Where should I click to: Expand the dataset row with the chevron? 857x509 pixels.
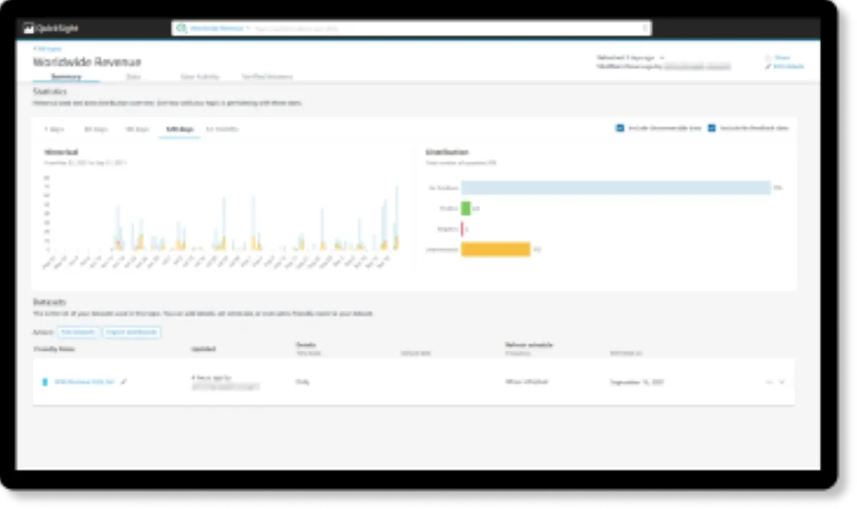click(782, 382)
